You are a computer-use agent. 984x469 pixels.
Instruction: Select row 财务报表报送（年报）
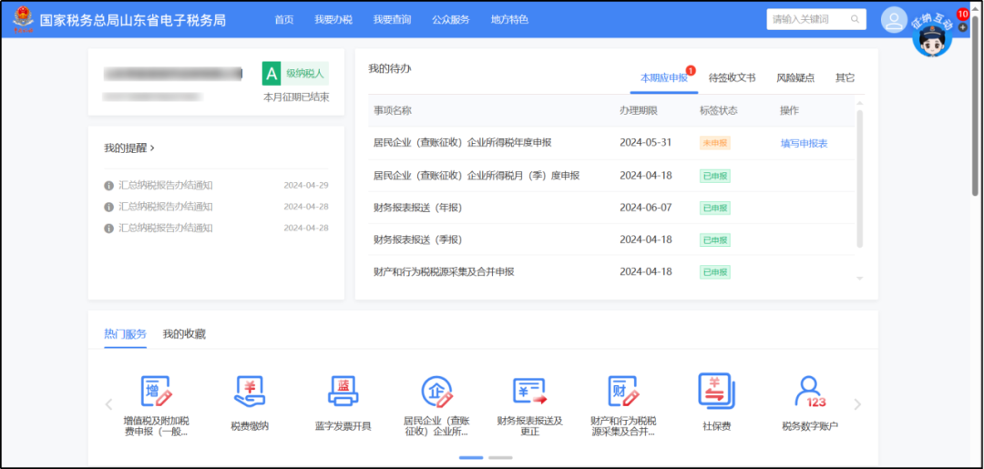point(612,208)
